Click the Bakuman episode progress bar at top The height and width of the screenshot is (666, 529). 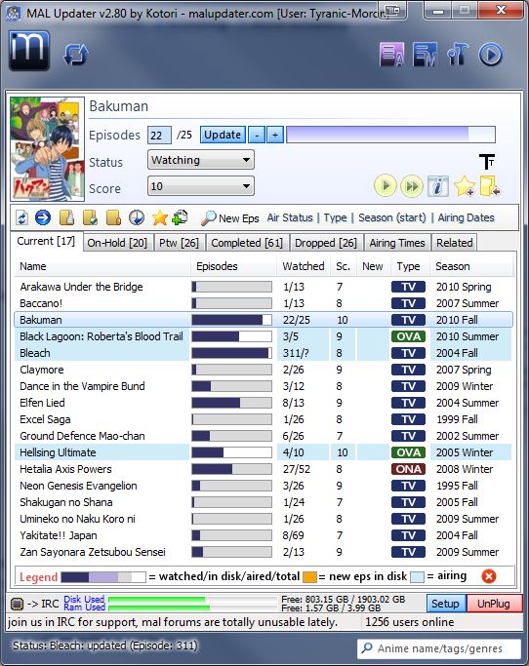pos(390,135)
